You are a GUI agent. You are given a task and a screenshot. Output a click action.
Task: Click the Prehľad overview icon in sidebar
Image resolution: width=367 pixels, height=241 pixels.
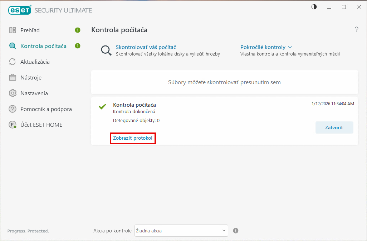pos(13,30)
